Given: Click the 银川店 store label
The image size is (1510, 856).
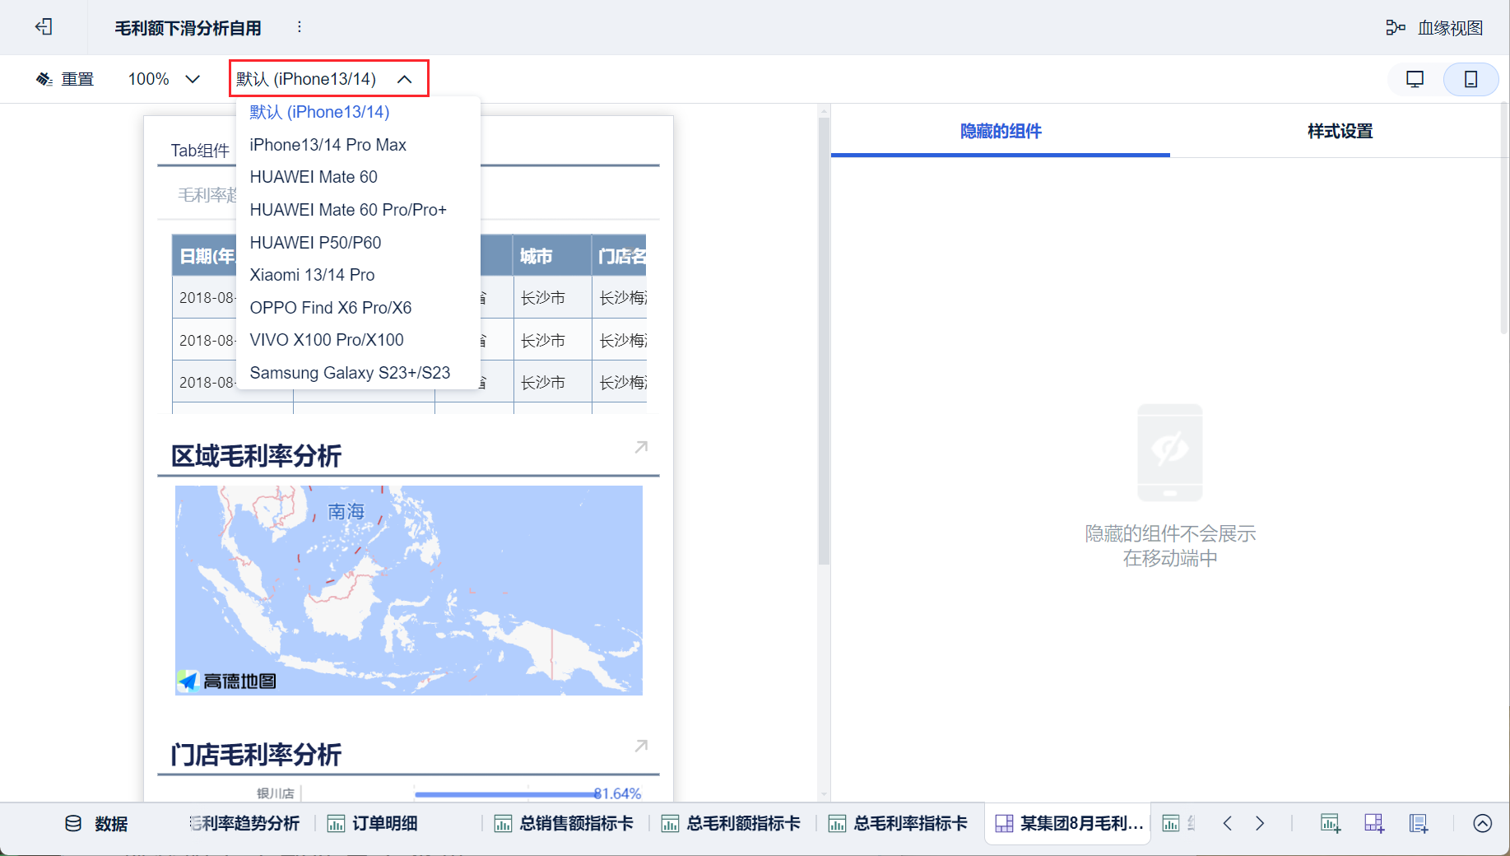Looking at the screenshot, I should click(x=276, y=794).
